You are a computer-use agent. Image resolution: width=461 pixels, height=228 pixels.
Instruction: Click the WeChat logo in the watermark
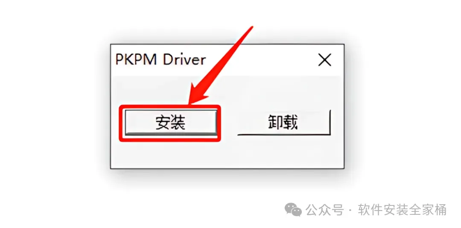(293, 210)
